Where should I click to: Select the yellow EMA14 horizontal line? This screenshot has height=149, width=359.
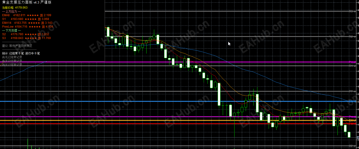coord(180,120)
